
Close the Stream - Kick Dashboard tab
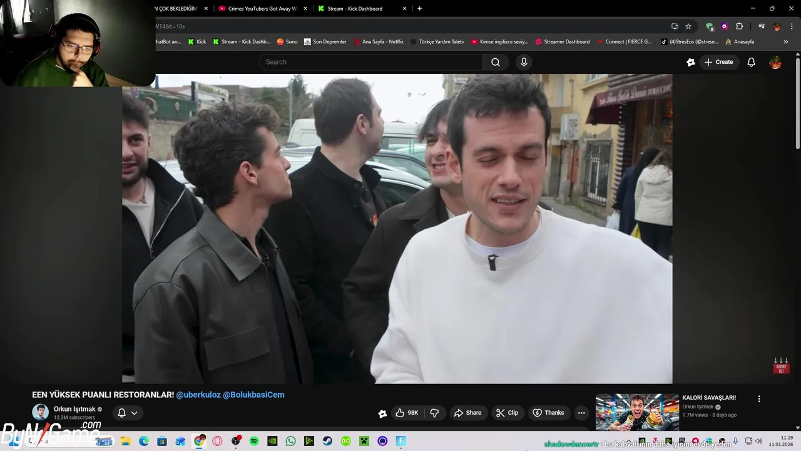point(404,9)
